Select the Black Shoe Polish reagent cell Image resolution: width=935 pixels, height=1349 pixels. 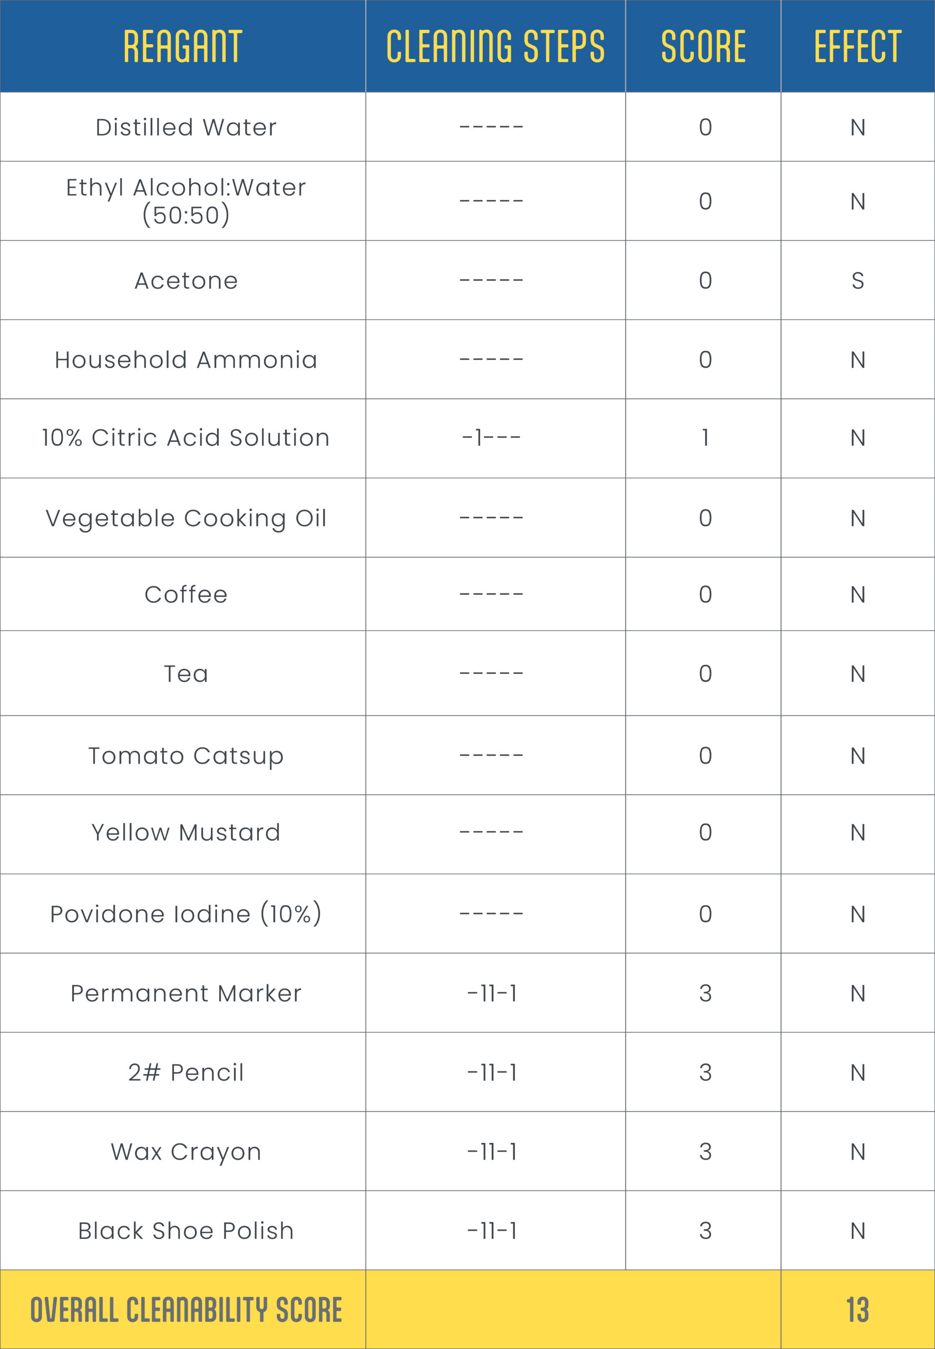186,1230
